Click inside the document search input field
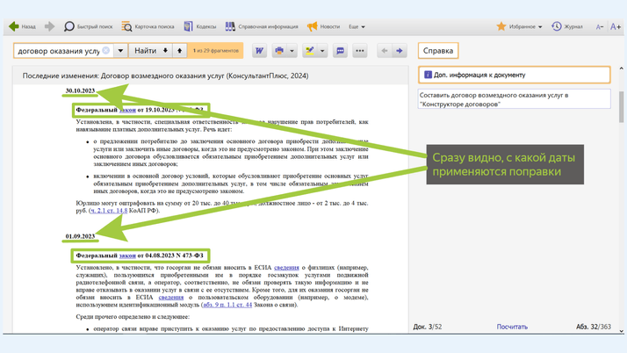Image resolution: width=627 pixels, height=353 pixels. tap(58, 51)
